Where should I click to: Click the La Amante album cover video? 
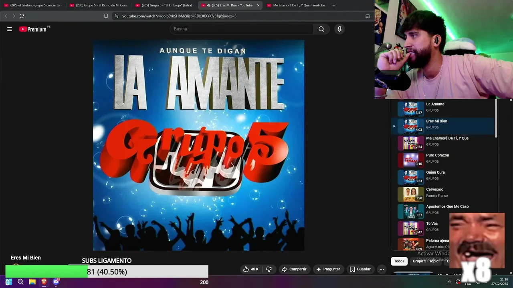(198, 145)
